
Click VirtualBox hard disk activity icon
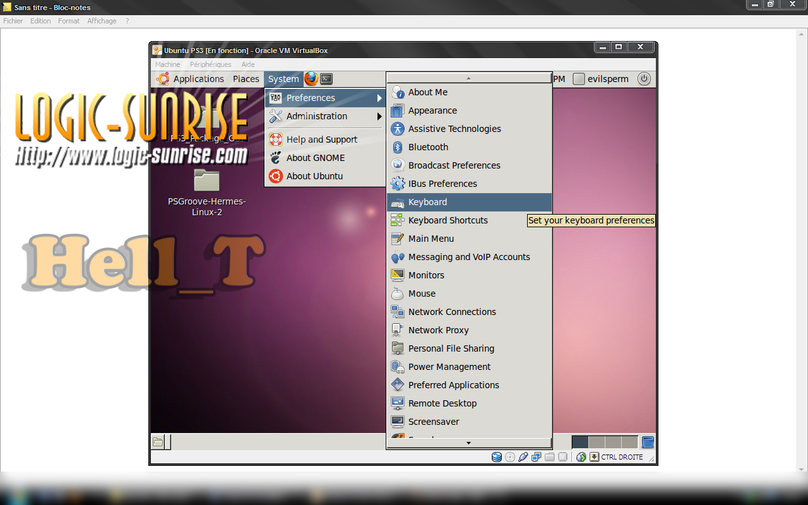click(497, 457)
